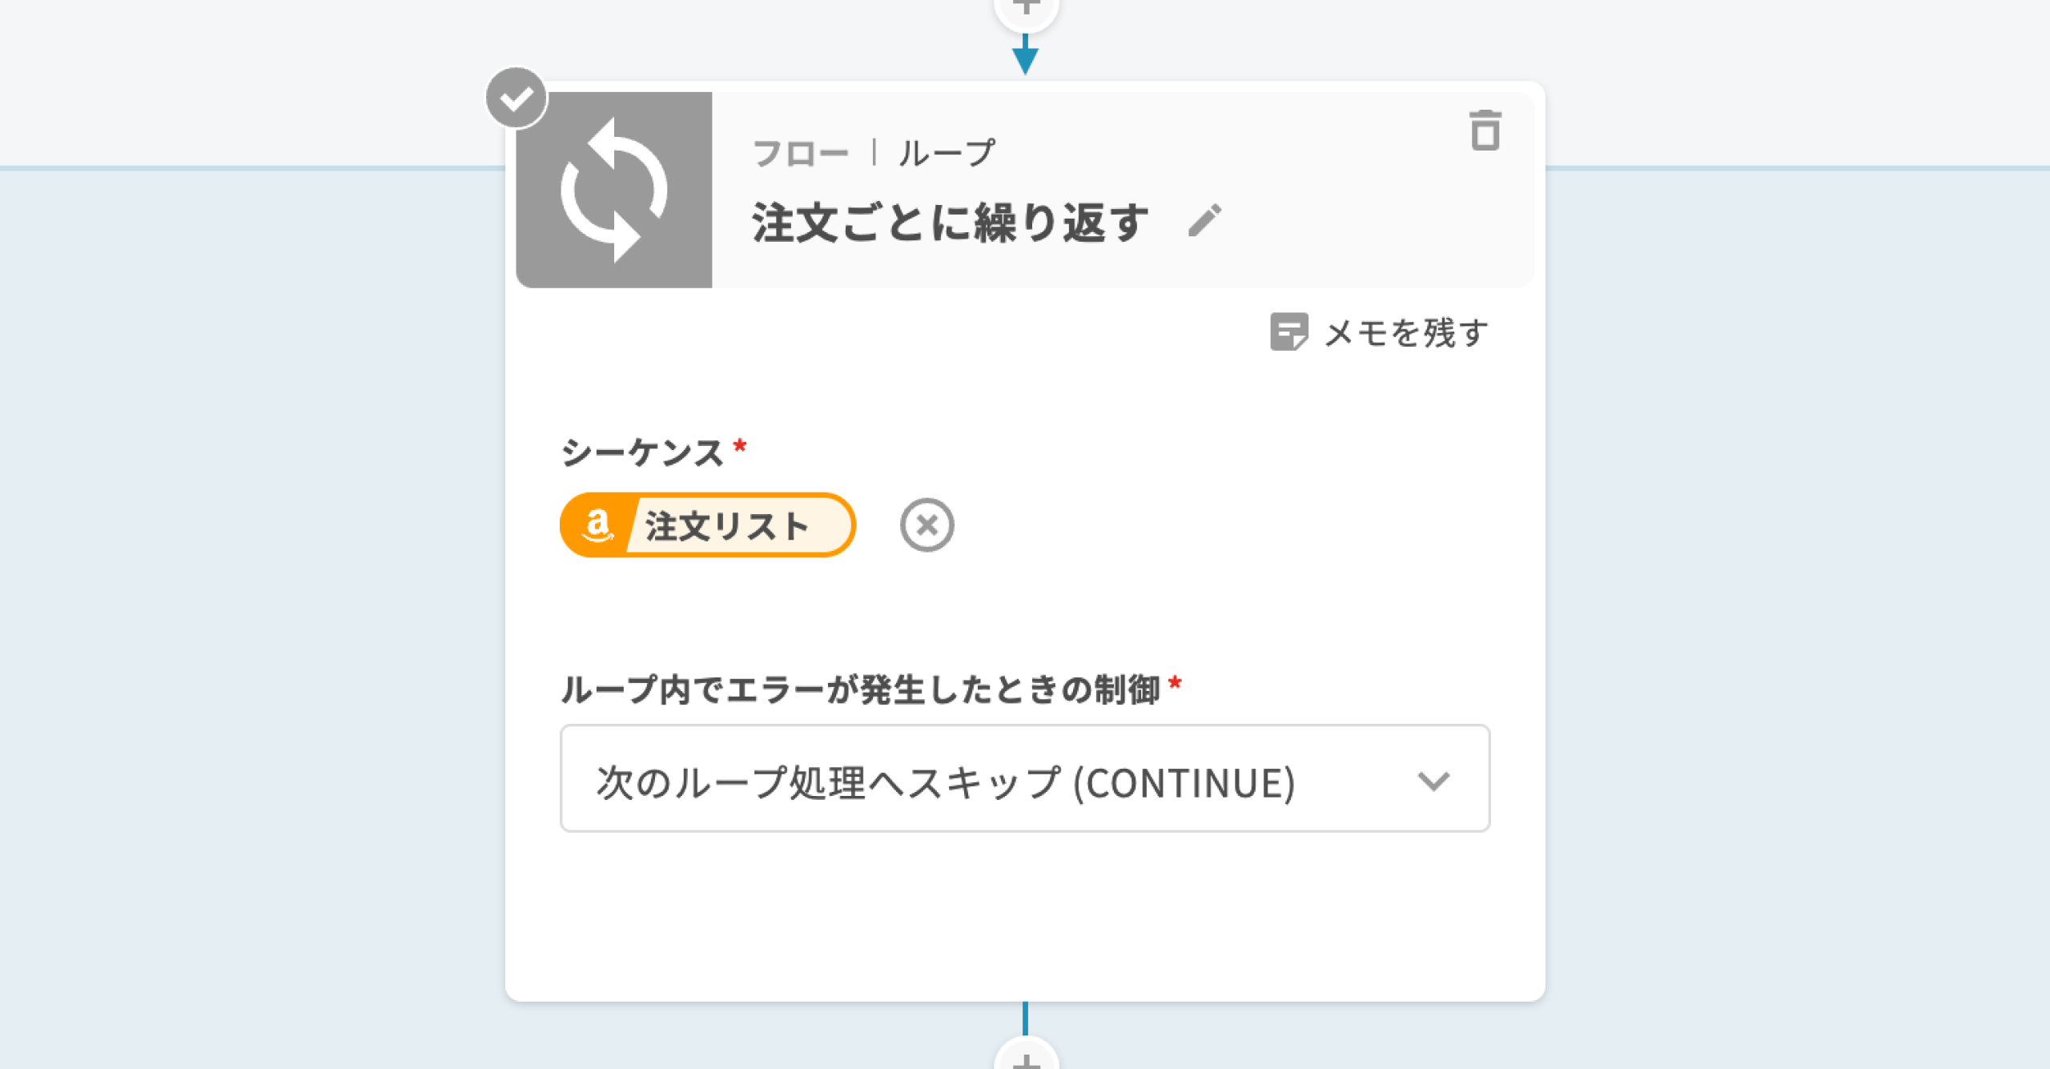The height and width of the screenshot is (1069, 2050).
Task: Click the ループ category label
Action: (x=947, y=153)
